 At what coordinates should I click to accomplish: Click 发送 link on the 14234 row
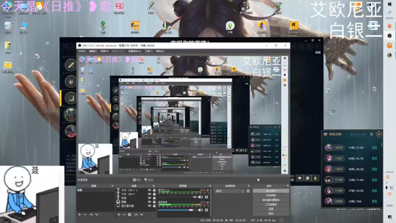[374, 147]
